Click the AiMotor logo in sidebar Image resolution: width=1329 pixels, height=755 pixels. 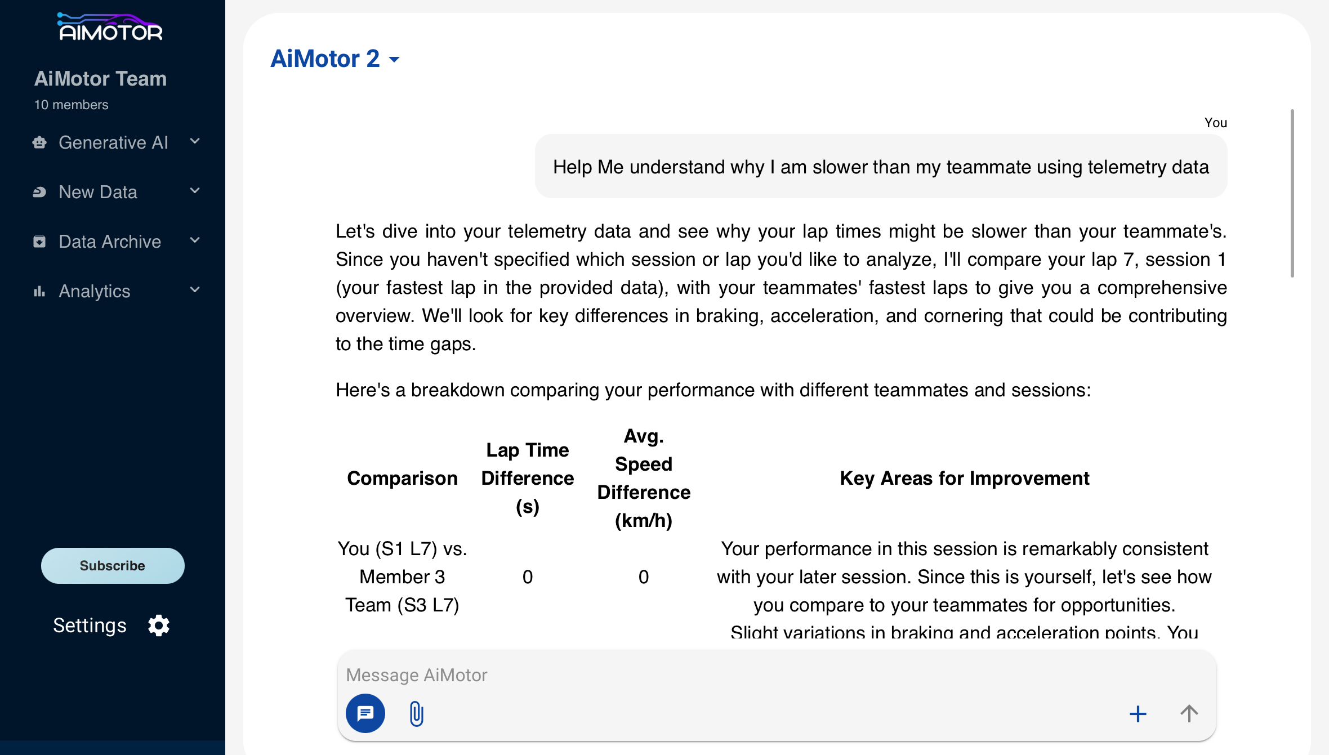tap(110, 27)
